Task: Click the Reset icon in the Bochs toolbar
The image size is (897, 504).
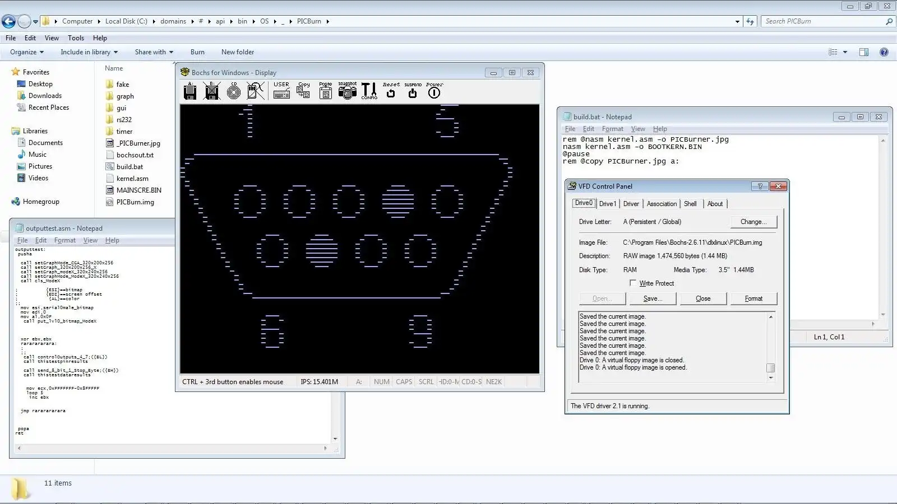Action: click(x=391, y=91)
